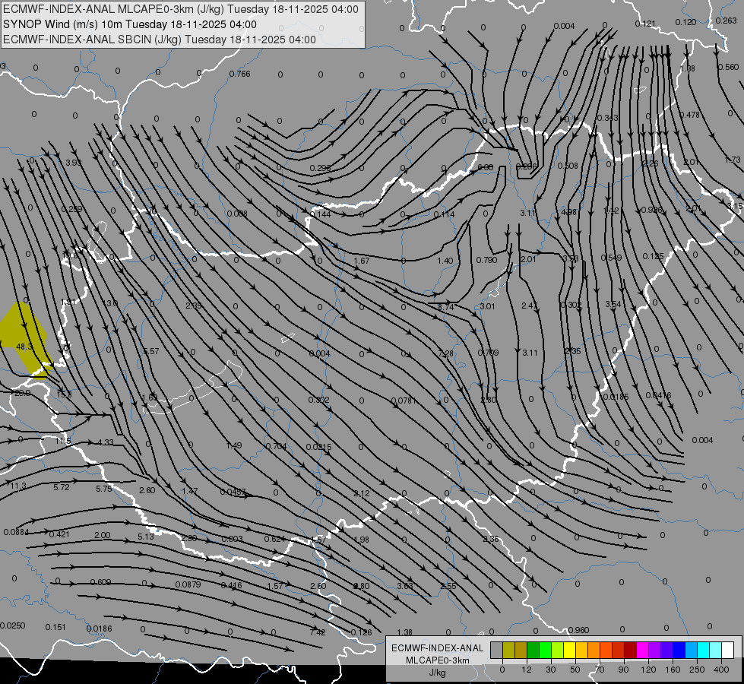Image resolution: width=744 pixels, height=684 pixels.
Task: Click the map value '0.0186'
Action: click(x=99, y=629)
